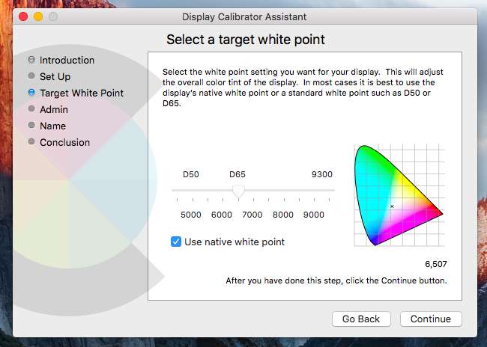Click the 9300 label above the slider
The width and height of the screenshot is (487, 347).
[321, 174]
